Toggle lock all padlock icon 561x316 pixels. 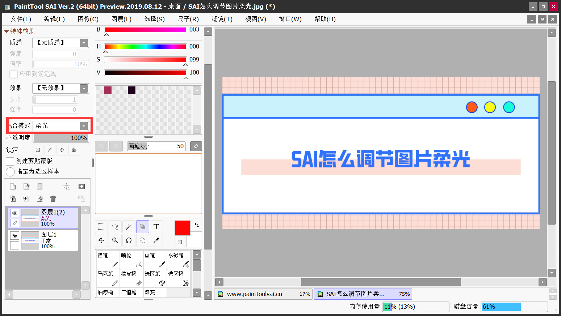(x=74, y=150)
